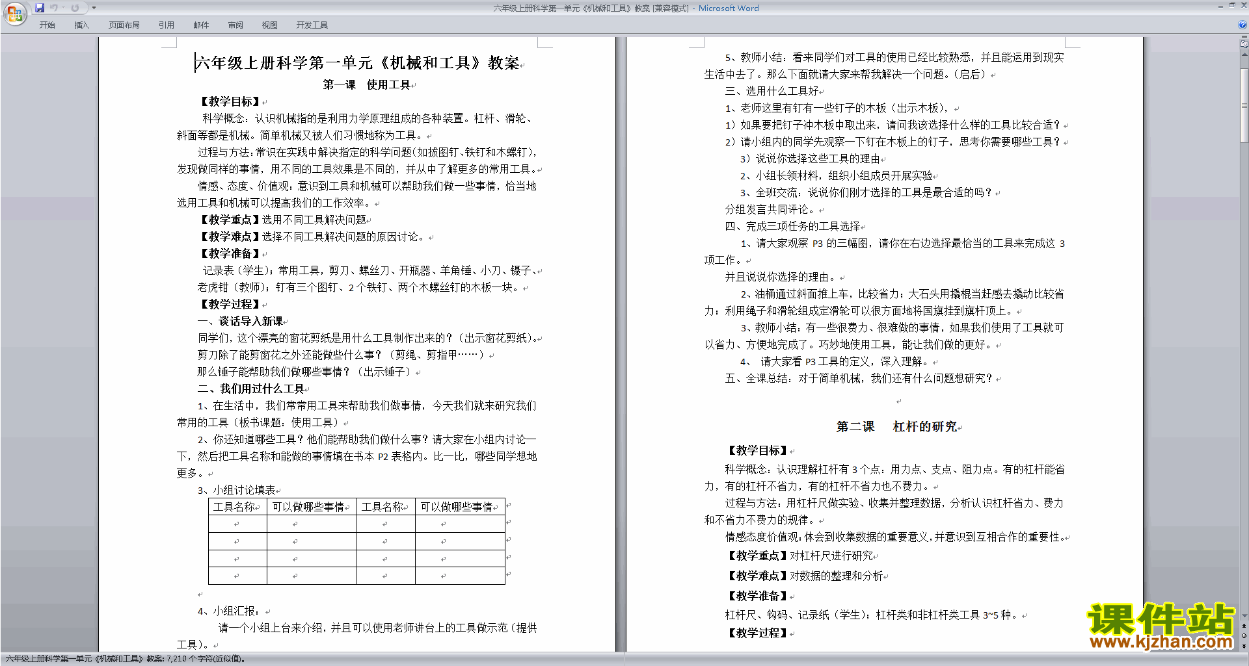1249x666 pixels.
Task: Click 【教学重点】选用不同工具解决问题 line
Action: point(282,220)
